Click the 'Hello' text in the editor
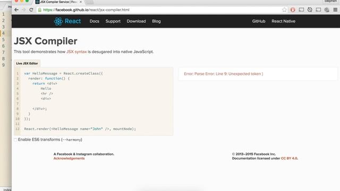Image resolution: width=340 pixels, height=191 pixels. click(x=46, y=89)
